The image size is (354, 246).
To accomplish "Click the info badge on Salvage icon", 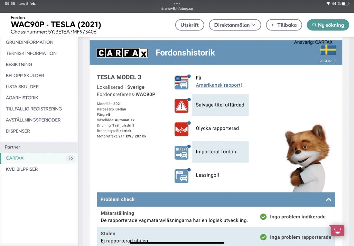I will pos(189,100).
